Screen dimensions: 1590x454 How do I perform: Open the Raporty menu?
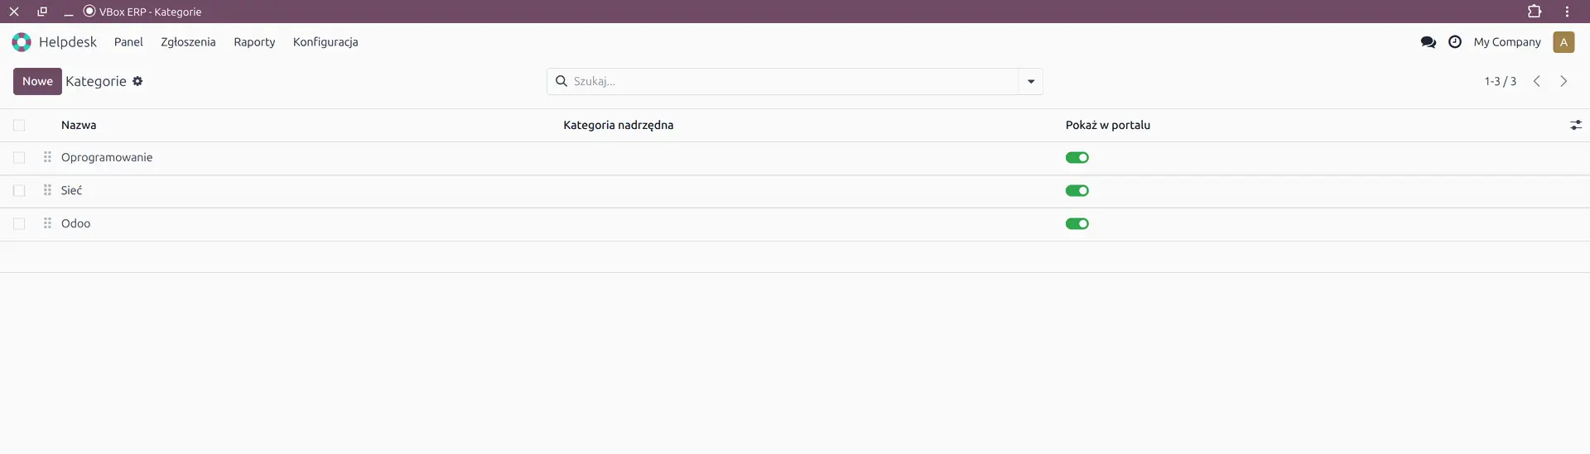point(254,42)
